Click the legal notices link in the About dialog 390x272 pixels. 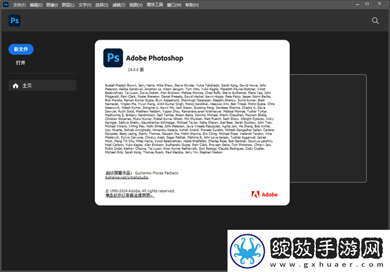[x=129, y=195]
